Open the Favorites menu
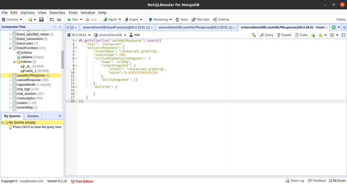This screenshot has height=185, width=347. [x=57, y=13]
